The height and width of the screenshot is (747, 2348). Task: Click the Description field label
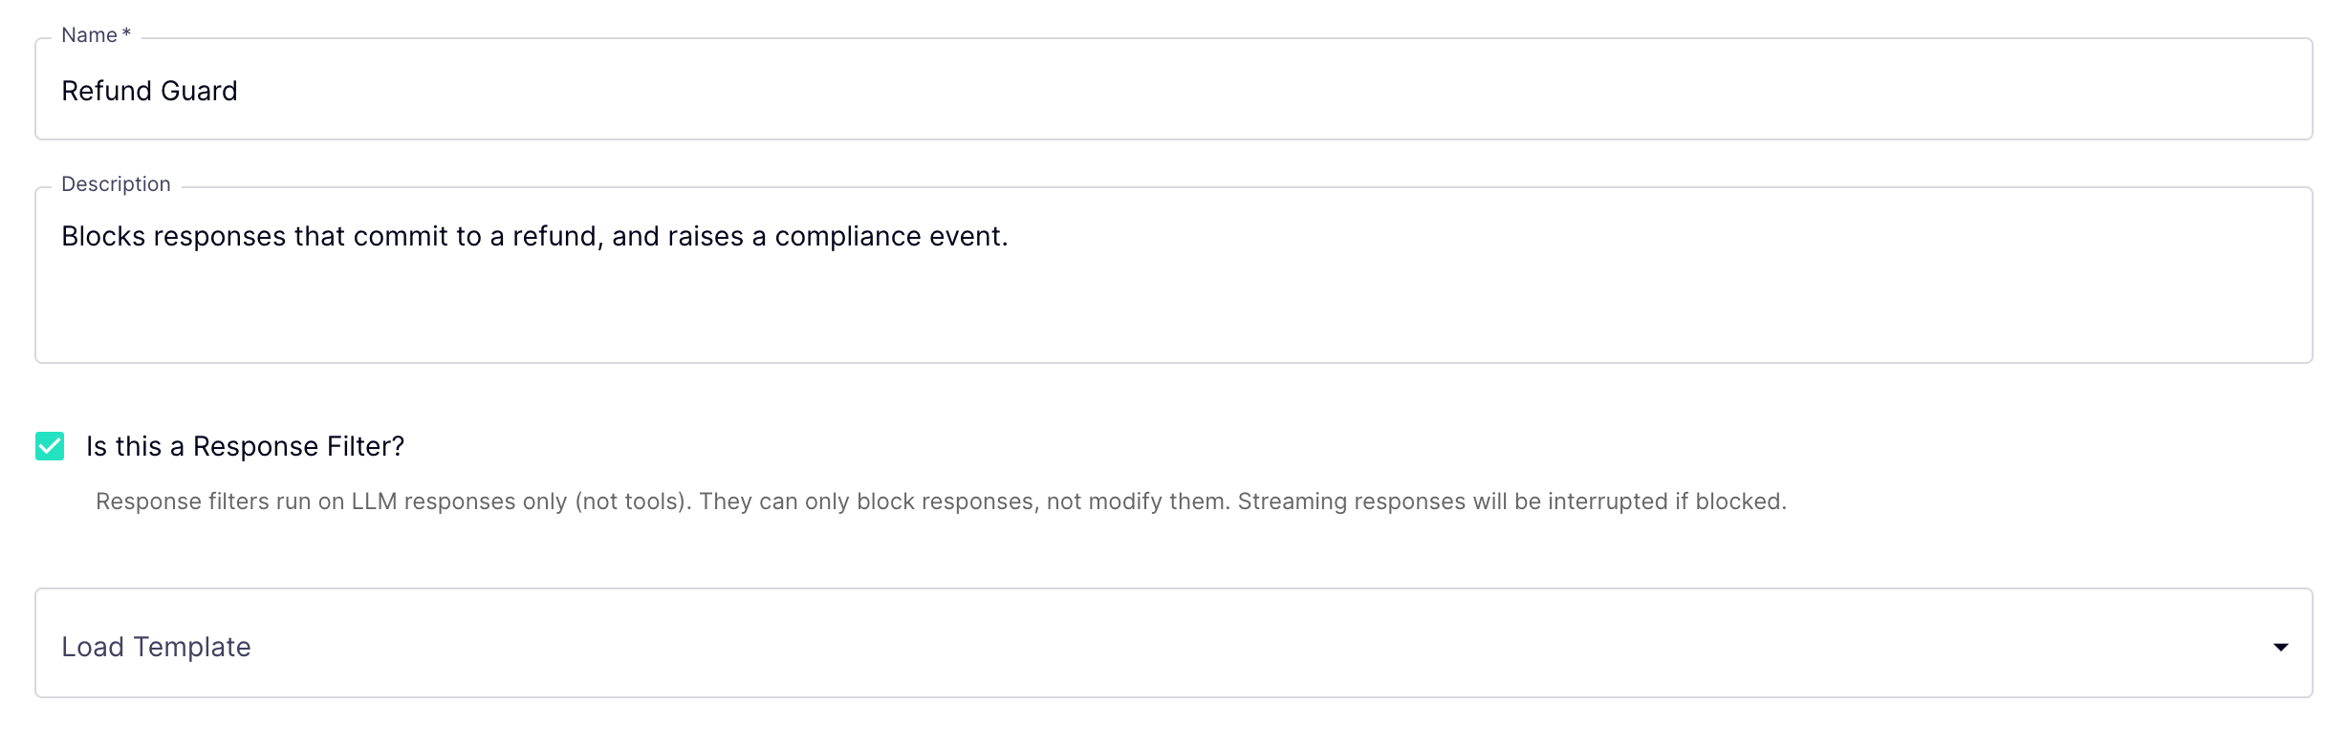[x=116, y=184]
